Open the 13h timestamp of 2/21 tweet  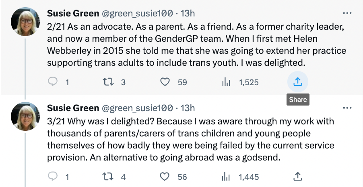188,13
